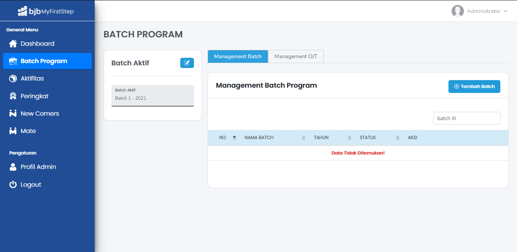
Task: Click the Aktifitas sidebar icon
Action: pos(13,79)
